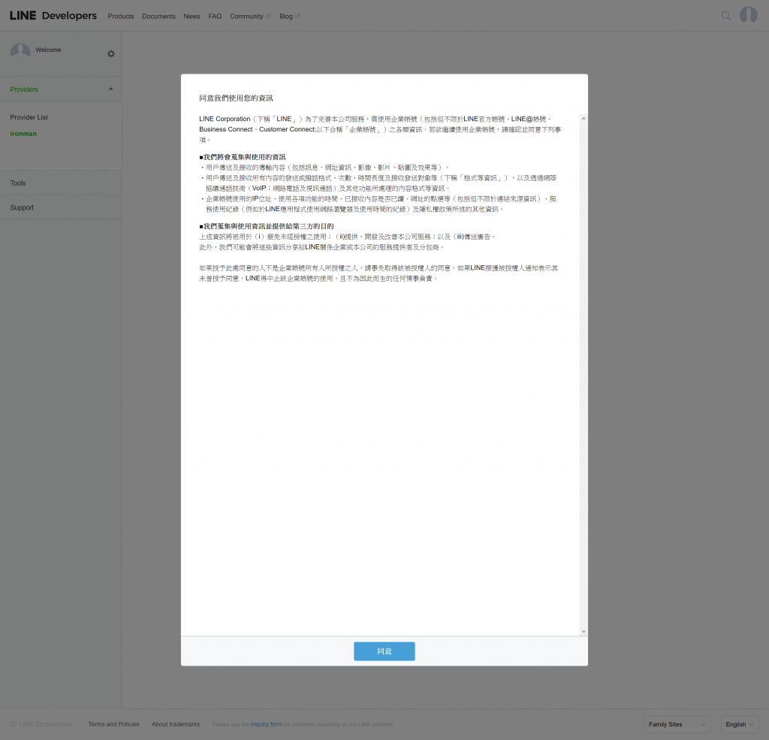Open the Blog external link
Viewport: 769px width, 740px height.
[289, 17]
